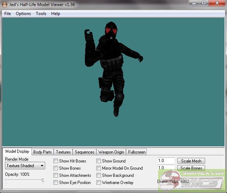
Task: Enable Show Ground checkbox
Action: (98, 161)
